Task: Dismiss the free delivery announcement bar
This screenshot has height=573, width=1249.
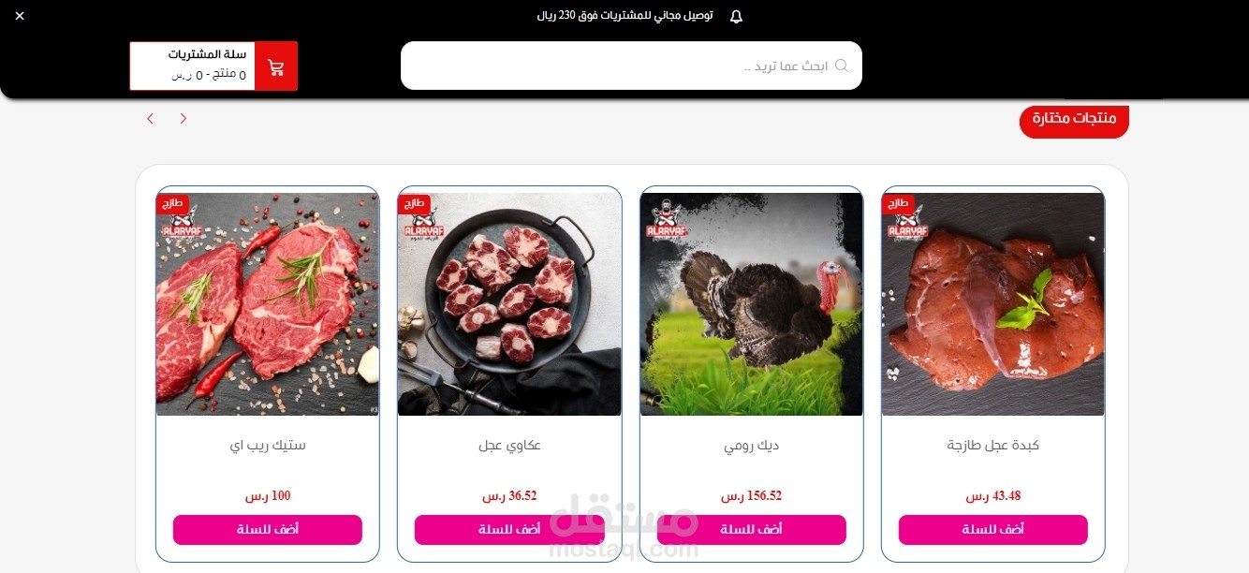Action: [x=20, y=16]
